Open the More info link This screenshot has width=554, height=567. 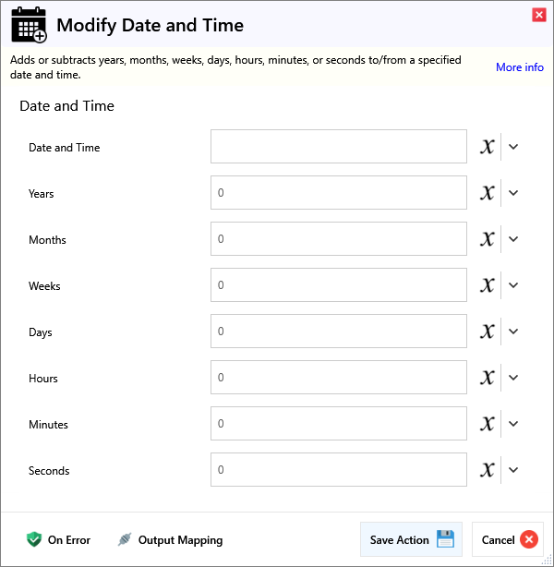[520, 67]
